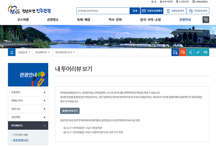216x147 pixels.
Task: Click the 관광안내 sidebar header banner
Action: [x=28, y=75]
